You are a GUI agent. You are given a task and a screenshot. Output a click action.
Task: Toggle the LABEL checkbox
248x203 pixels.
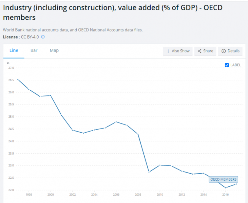(x=227, y=65)
